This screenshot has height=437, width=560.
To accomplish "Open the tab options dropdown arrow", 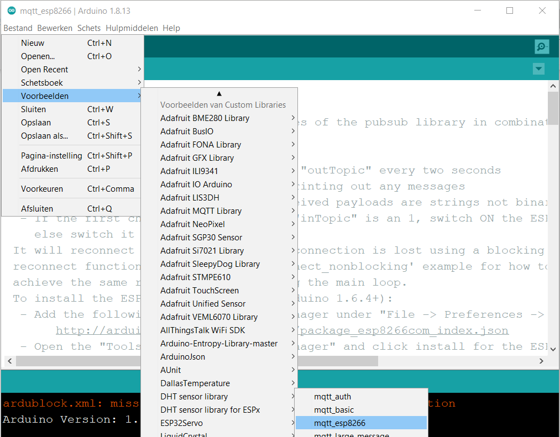I will (538, 69).
